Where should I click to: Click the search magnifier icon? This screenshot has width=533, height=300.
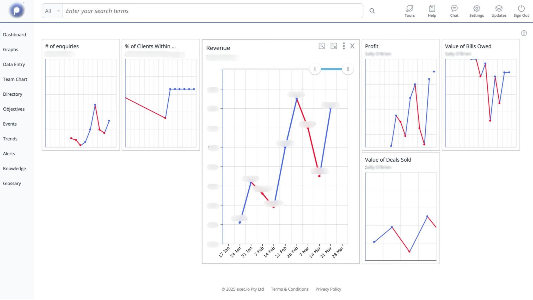coord(372,11)
